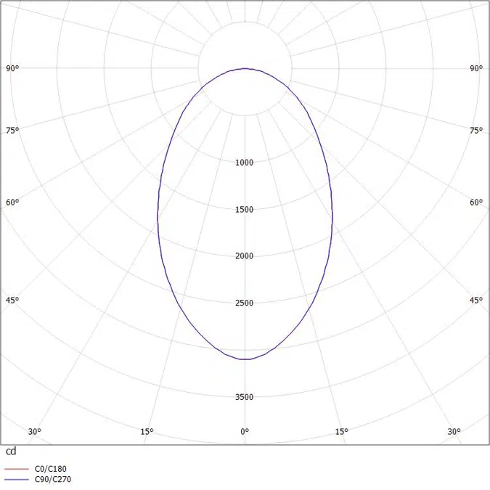The height and width of the screenshot is (490, 490).
Task: Click the 0° angle label
Action: coord(245,431)
